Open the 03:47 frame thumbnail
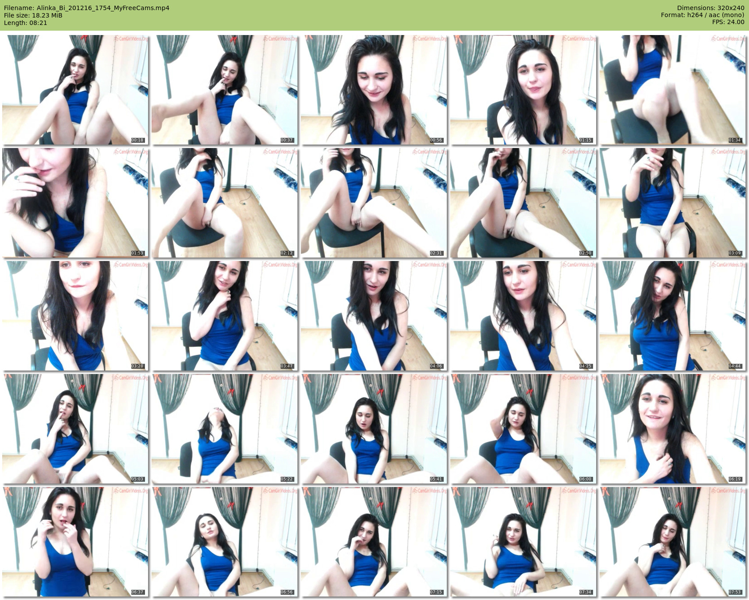The width and height of the screenshot is (749, 600). [x=224, y=316]
